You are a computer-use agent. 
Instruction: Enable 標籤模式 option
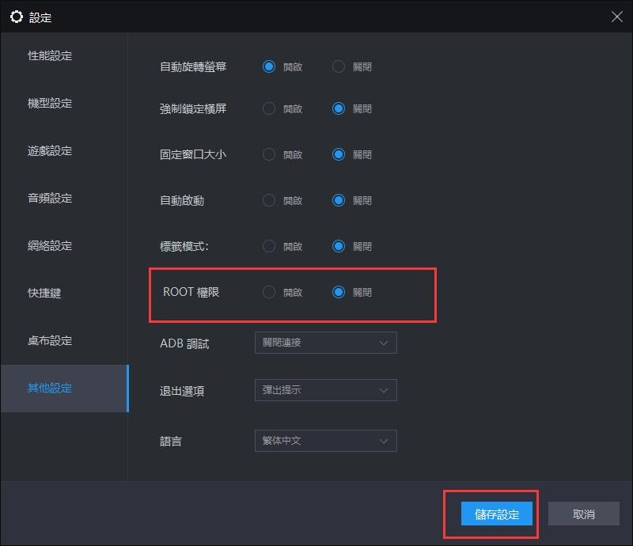(x=269, y=246)
